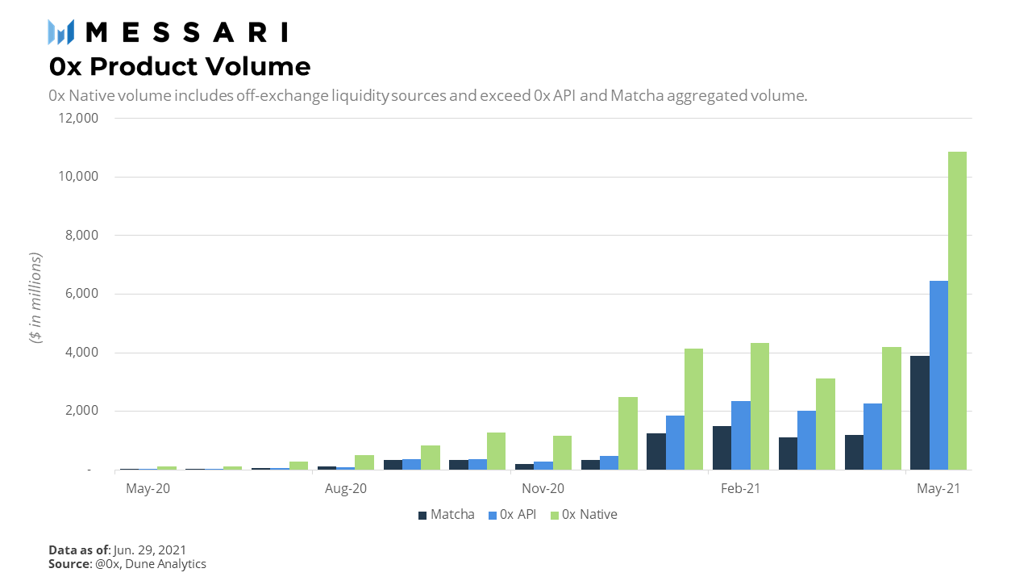
Task: Click the blue 0x API bar for Feb-21
Action: point(741,435)
